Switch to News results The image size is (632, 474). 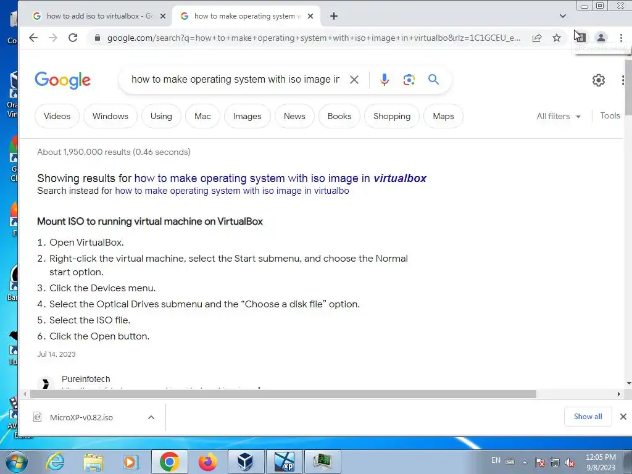[x=294, y=116]
